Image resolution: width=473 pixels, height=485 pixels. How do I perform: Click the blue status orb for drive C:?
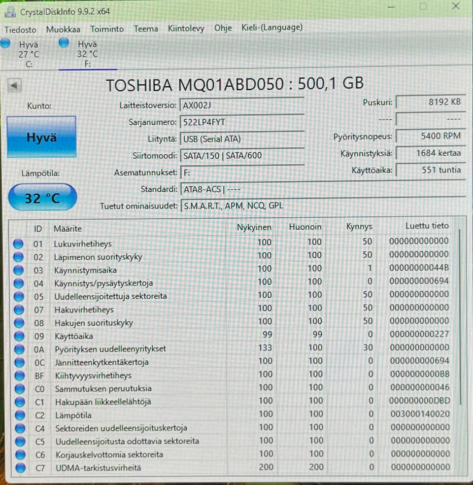pyautogui.click(x=5, y=43)
